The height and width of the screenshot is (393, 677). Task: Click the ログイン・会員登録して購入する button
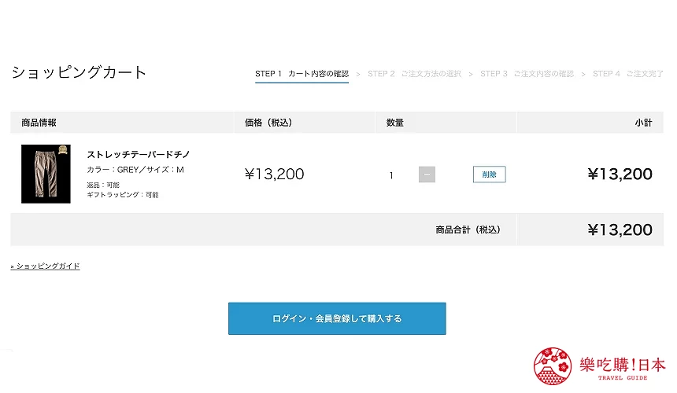pyautogui.click(x=337, y=318)
